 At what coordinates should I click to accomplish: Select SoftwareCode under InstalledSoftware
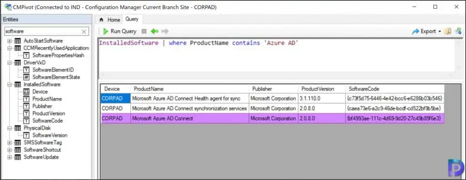coord(47,121)
